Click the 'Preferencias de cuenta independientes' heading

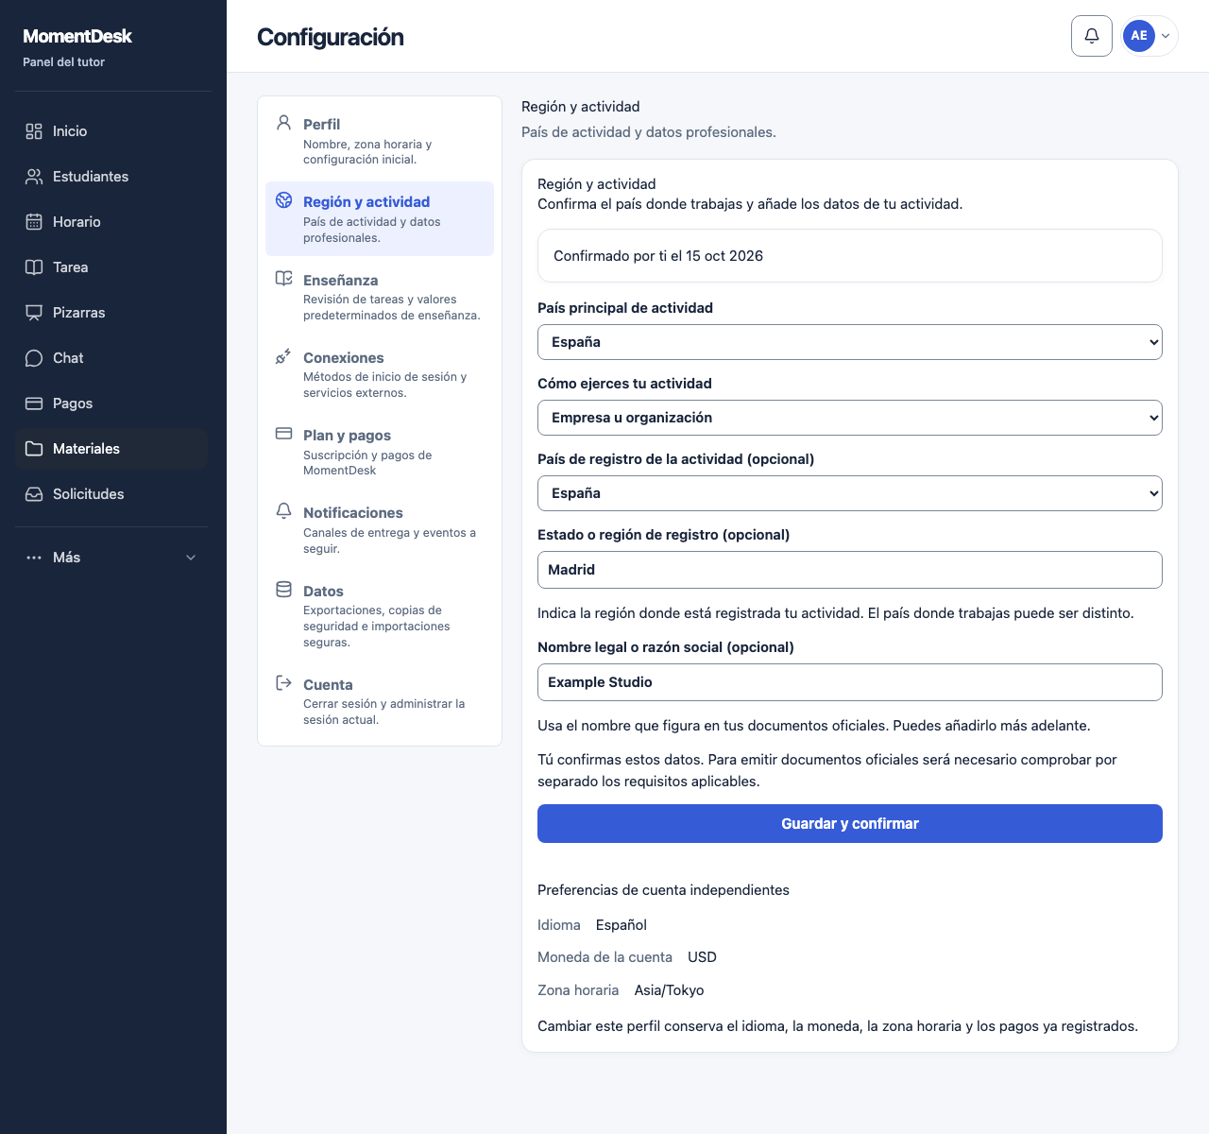tap(663, 890)
